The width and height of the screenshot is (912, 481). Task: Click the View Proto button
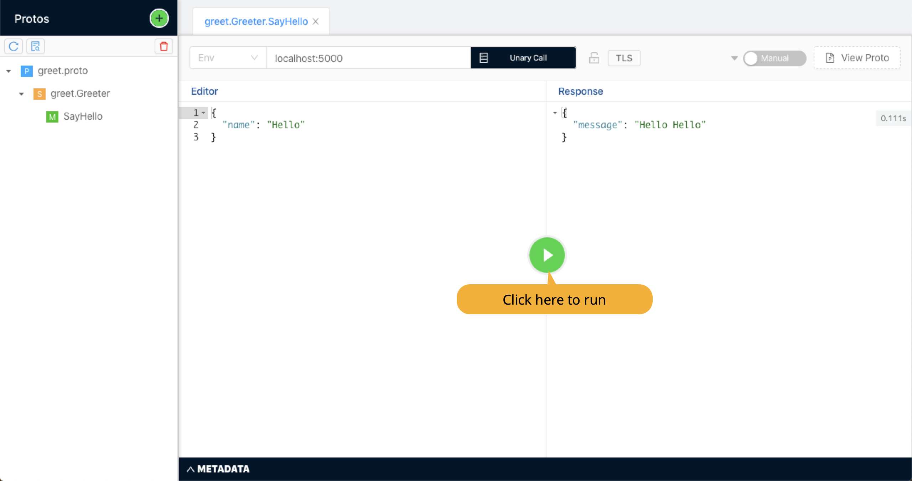(x=857, y=58)
